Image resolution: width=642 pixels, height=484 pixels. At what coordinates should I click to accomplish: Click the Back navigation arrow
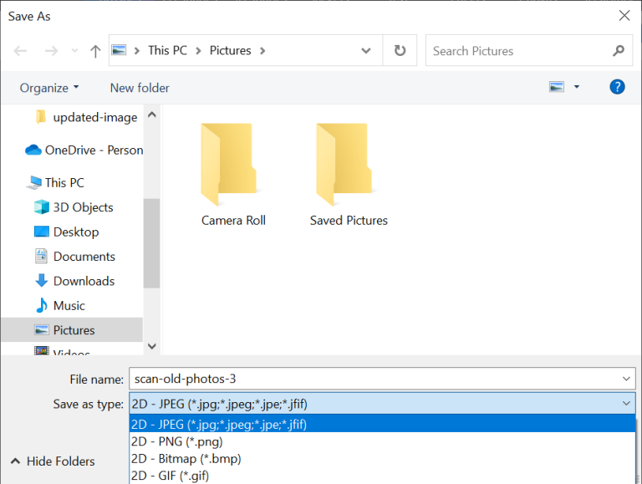point(21,51)
